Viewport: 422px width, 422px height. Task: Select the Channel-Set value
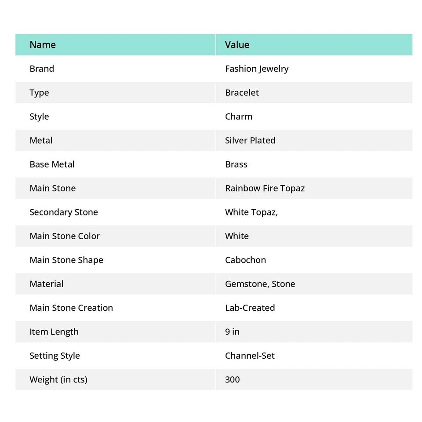pos(250,356)
